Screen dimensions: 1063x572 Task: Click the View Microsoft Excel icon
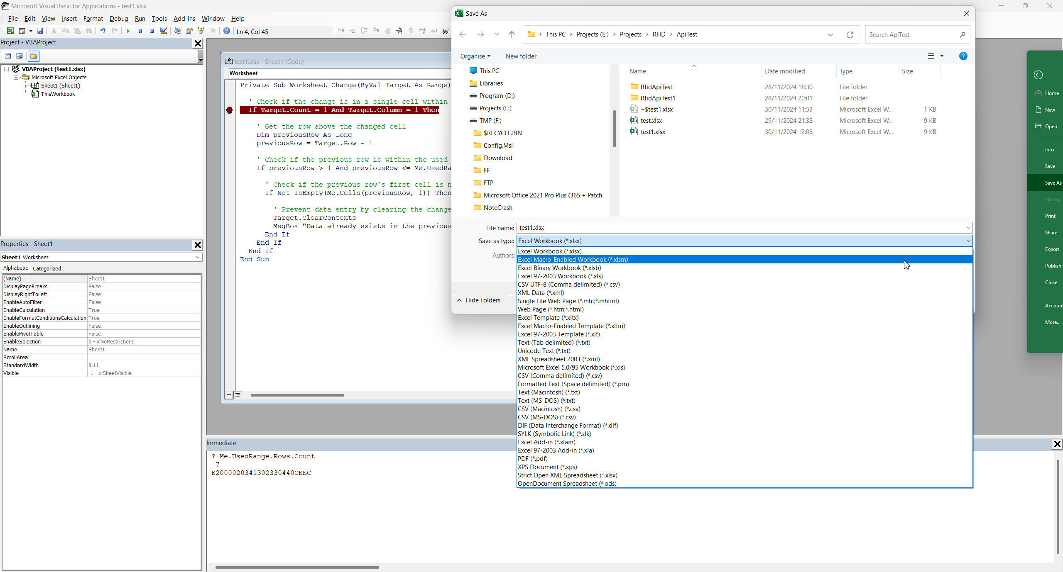pos(10,31)
